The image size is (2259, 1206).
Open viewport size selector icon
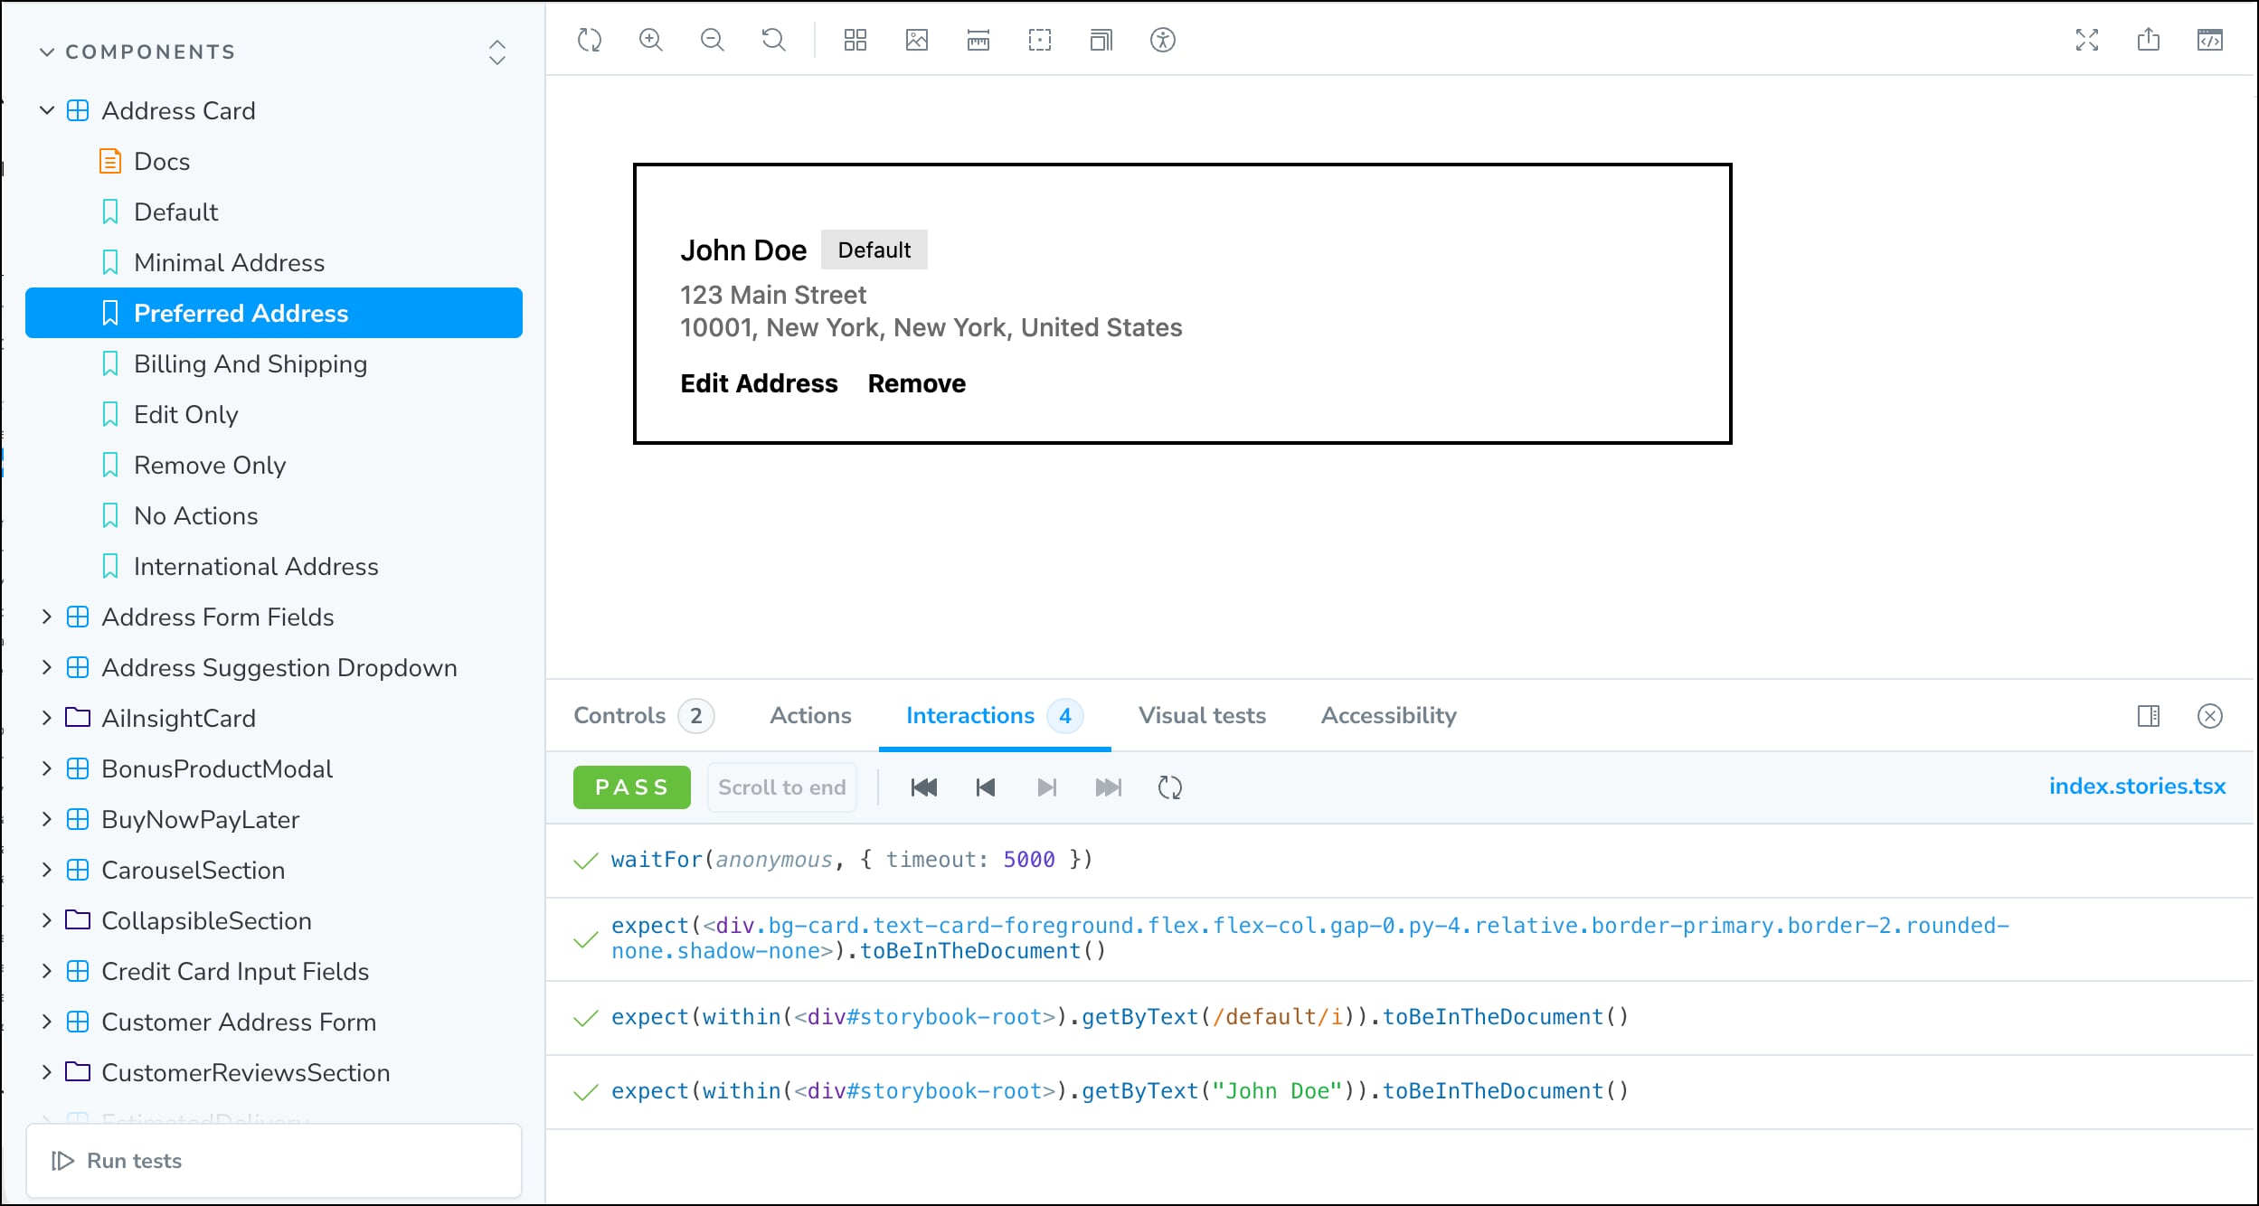tap(1101, 40)
